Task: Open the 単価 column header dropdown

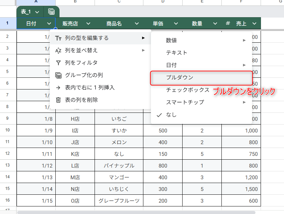Action: [x=176, y=23]
